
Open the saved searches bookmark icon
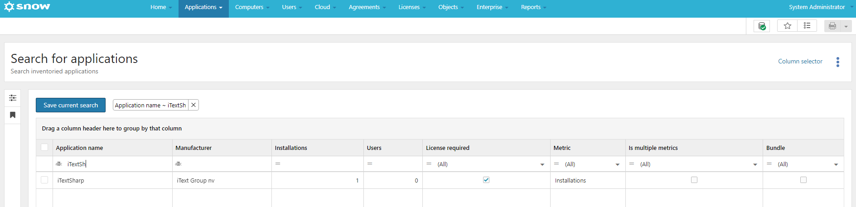(13, 115)
